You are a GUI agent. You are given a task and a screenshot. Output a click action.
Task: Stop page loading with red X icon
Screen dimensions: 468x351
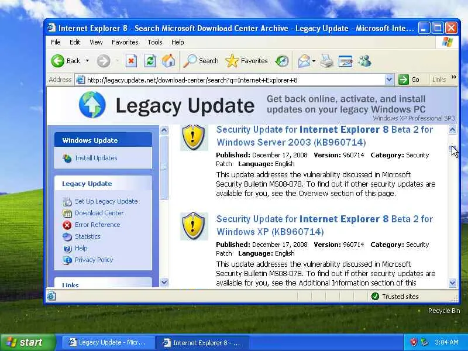pos(130,61)
